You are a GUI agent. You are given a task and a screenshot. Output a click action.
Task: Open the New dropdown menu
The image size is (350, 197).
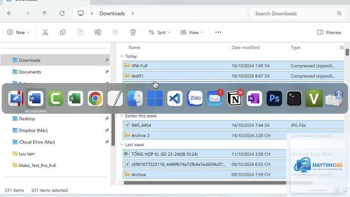pyautogui.click(x=18, y=32)
